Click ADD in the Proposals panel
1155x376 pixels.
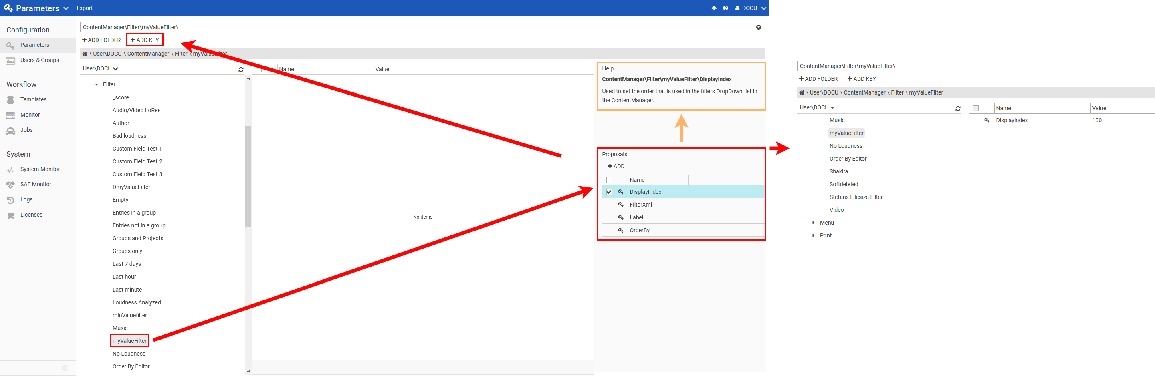coord(616,166)
